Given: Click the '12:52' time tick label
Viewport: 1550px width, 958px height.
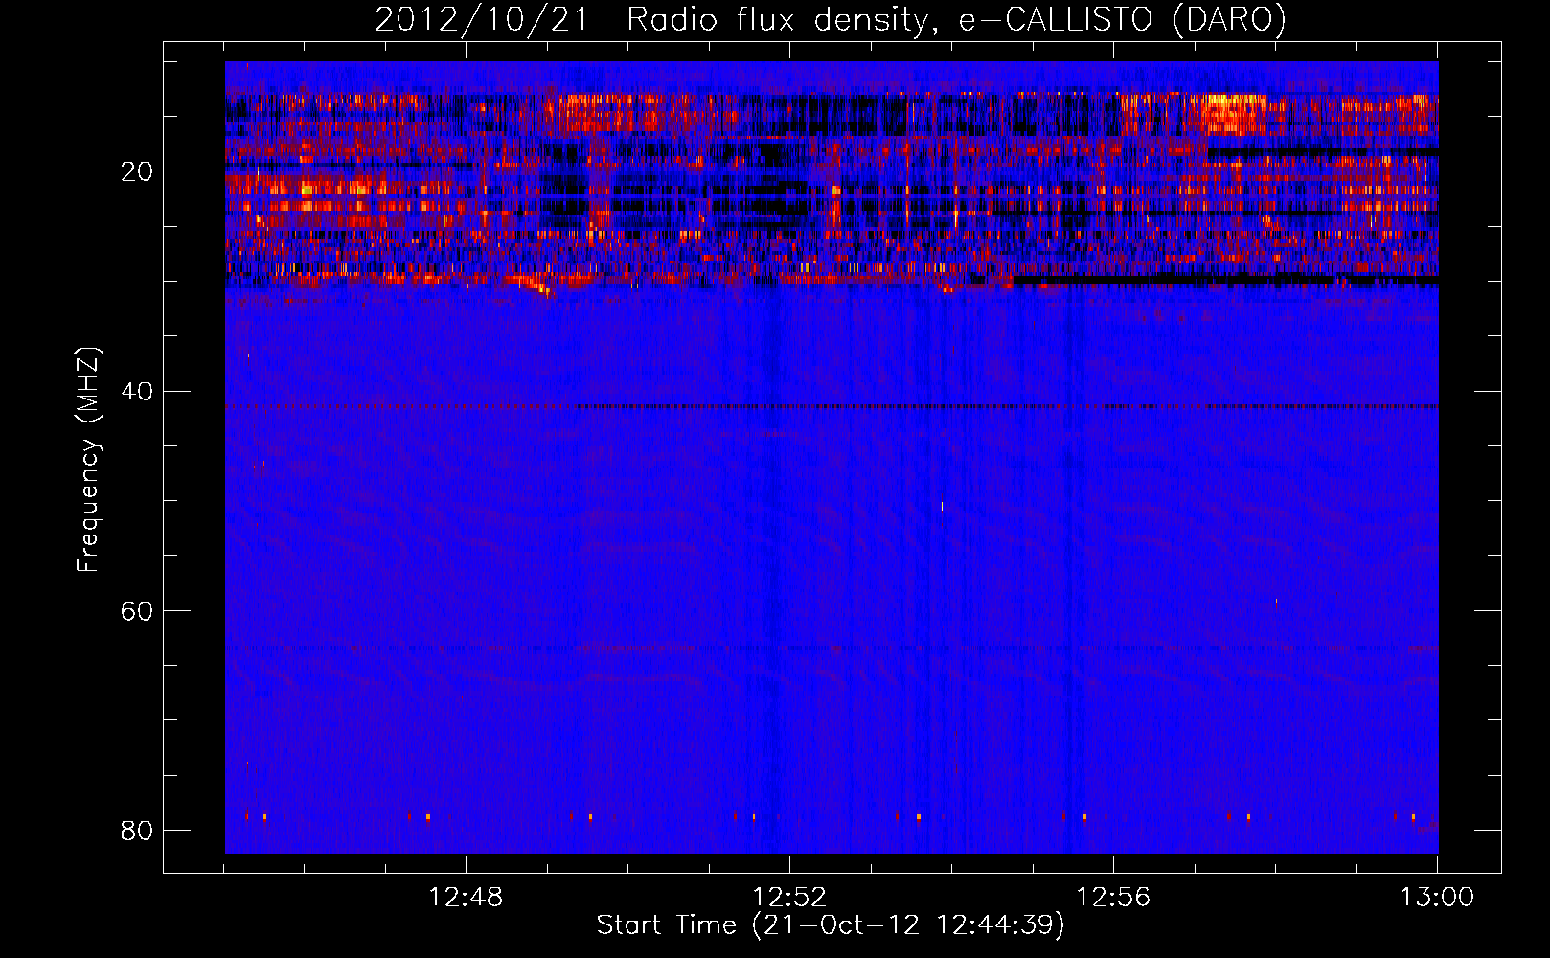Looking at the screenshot, I should [x=789, y=898].
